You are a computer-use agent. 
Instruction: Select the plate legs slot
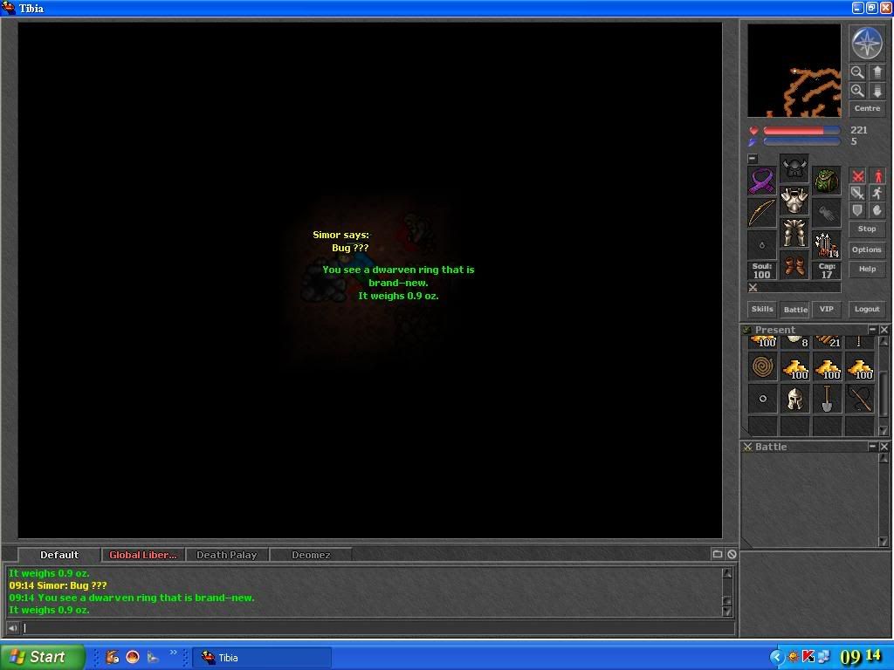(x=794, y=233)
